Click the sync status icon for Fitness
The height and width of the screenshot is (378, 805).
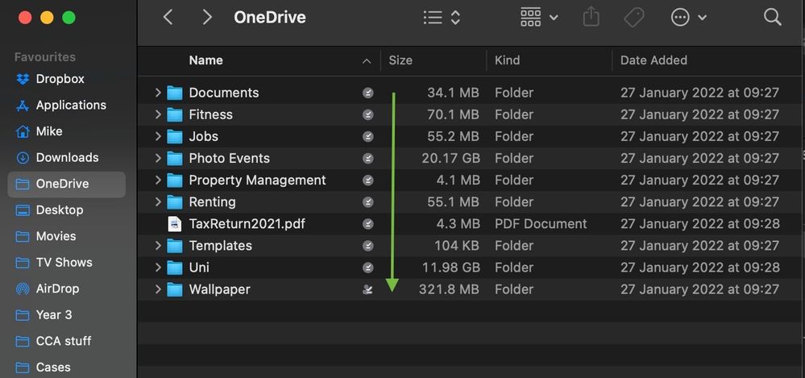367,114
